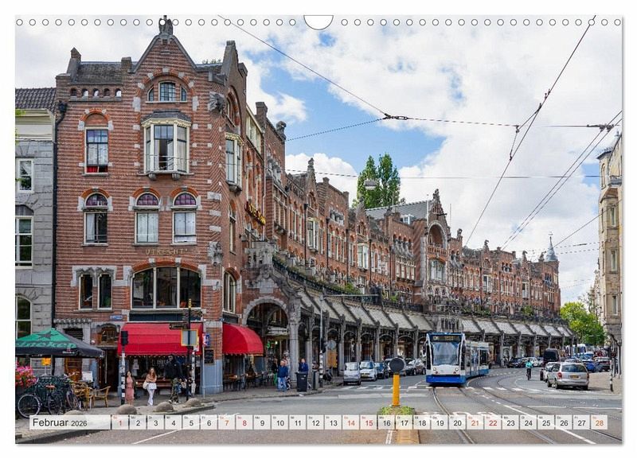Choose day 28 at the calendar end
This screenshot has height=459, width=637.
[x=599, y=422]
